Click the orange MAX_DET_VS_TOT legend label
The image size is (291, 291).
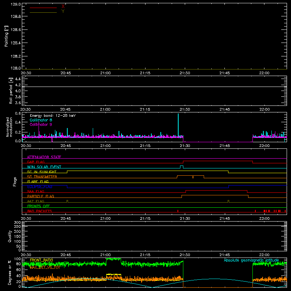pos(45,267)
